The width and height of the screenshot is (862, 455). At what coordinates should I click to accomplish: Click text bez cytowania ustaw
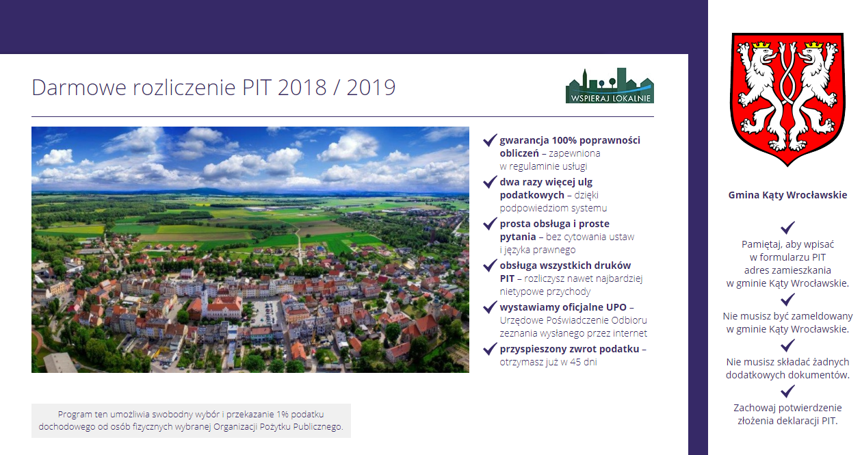click(x=591, y=237)
